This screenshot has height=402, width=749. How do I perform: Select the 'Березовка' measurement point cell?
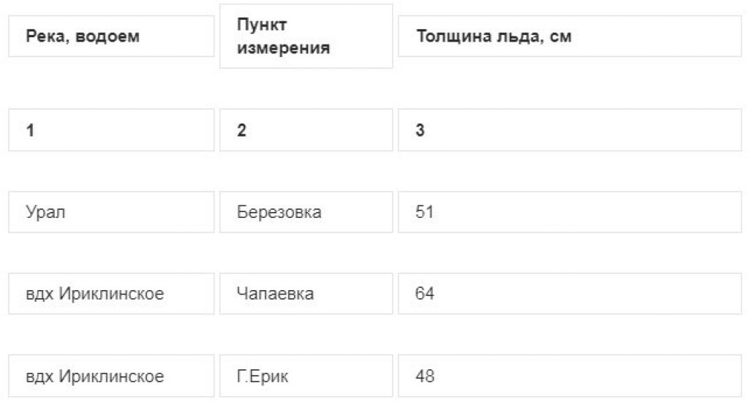coord(306,212)
